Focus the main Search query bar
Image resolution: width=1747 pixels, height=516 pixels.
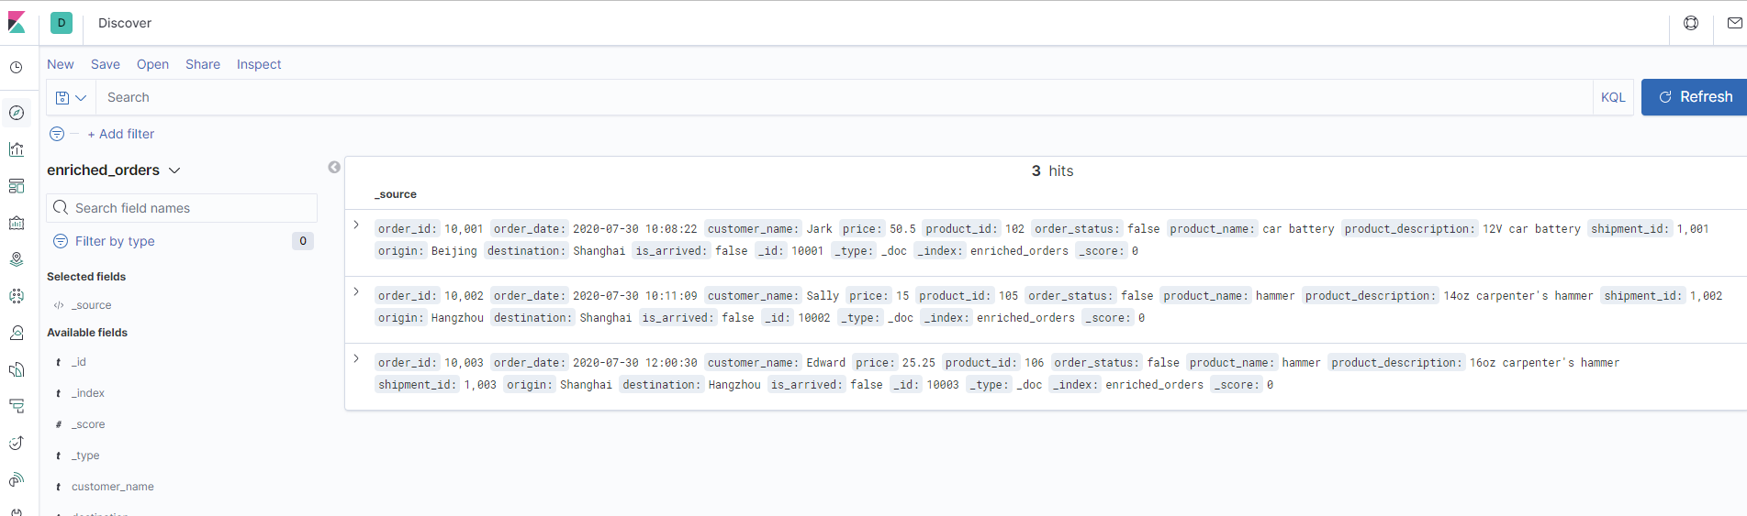pyautogui.click(x=844, y=97)
